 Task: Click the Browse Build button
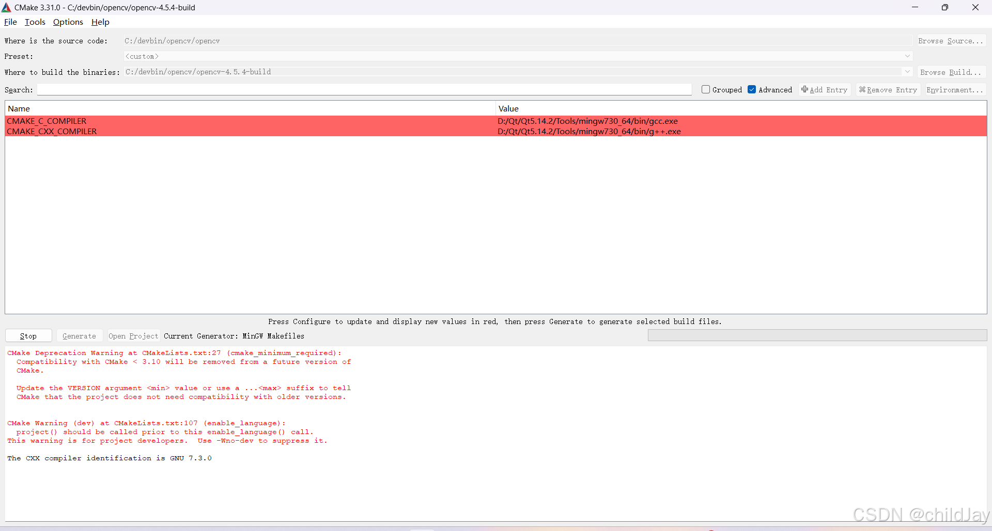coord(951,72)
